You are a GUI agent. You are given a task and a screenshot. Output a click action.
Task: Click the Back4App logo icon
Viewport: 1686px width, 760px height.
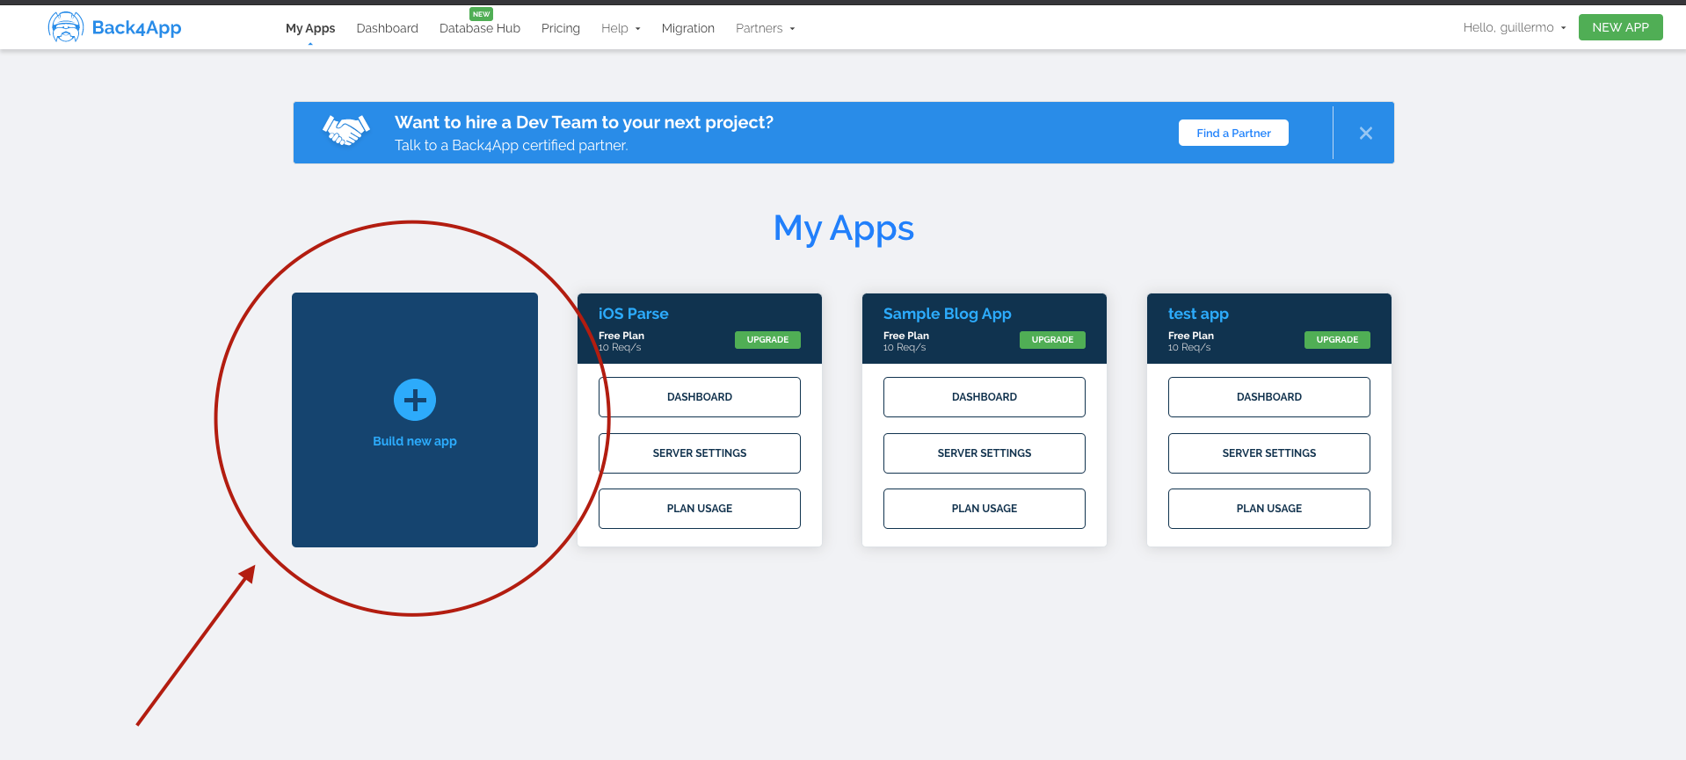point(66,27)
